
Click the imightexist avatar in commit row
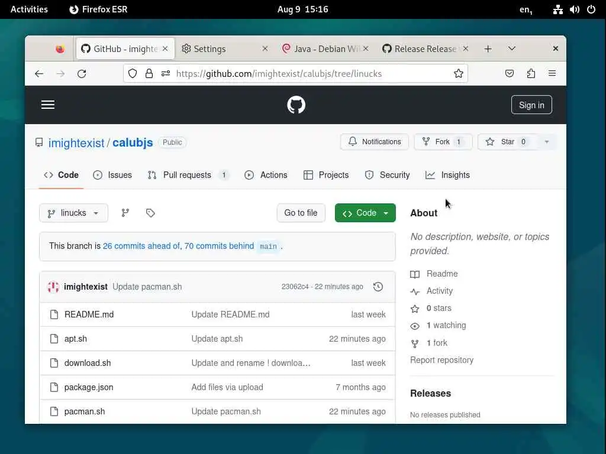(x=53, y=287)
